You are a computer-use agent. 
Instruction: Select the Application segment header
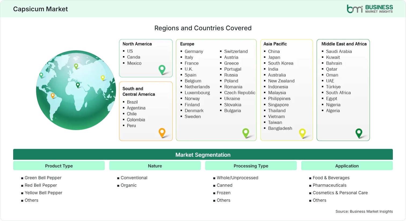click(347, 166)
